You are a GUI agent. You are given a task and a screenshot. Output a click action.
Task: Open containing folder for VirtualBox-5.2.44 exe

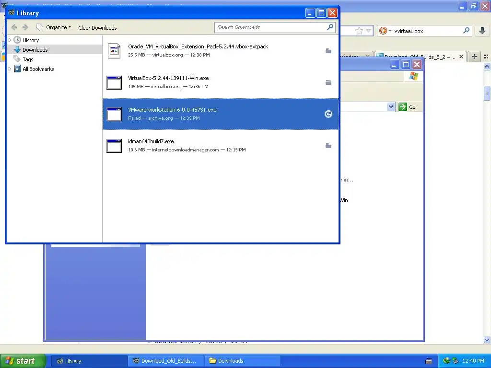pos(328,82)
